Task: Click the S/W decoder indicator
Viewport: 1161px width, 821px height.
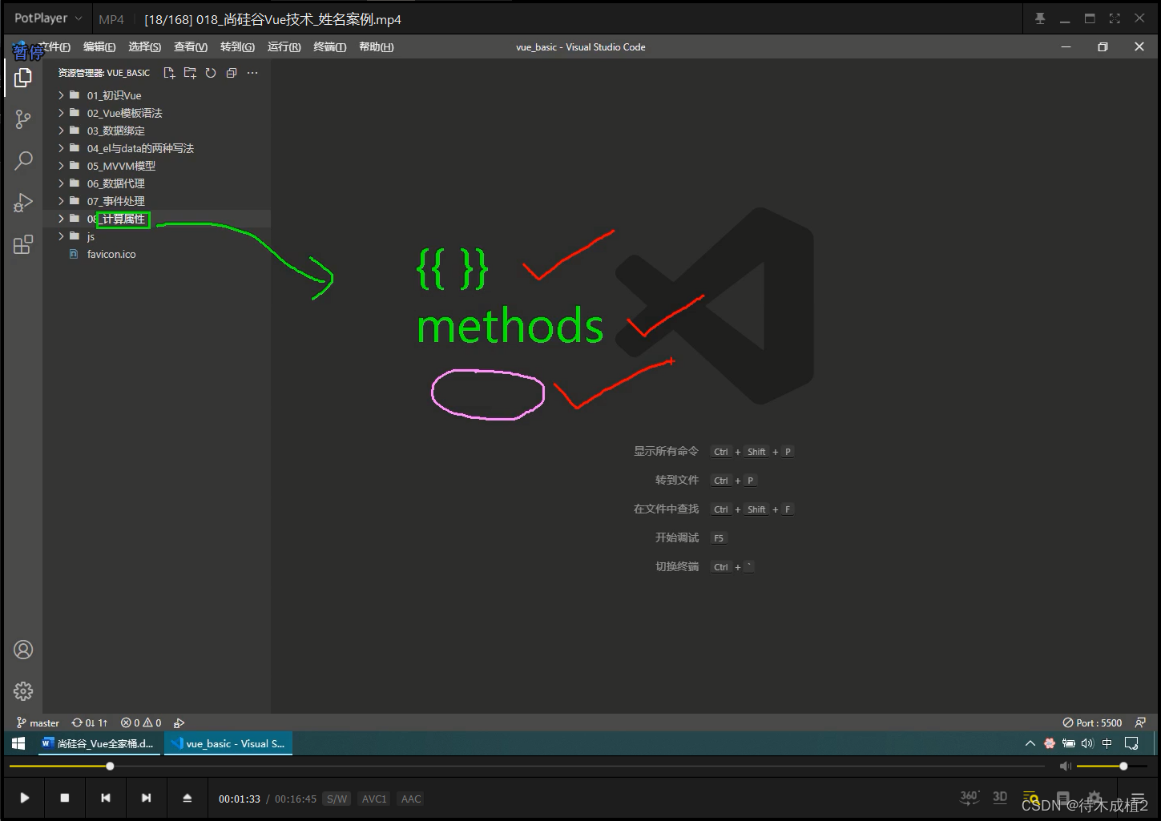Action: coord(337,799)
